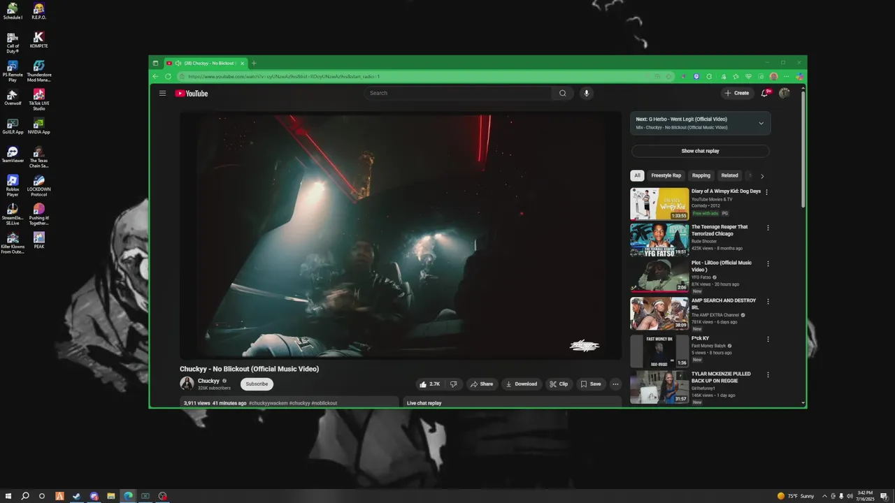Select the Rapping filter chip
Viewport: 895px width, 503px height.
(x=701, y=176)
